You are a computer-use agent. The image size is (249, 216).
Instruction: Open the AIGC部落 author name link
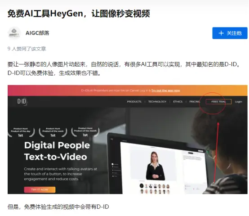(37, 33)
